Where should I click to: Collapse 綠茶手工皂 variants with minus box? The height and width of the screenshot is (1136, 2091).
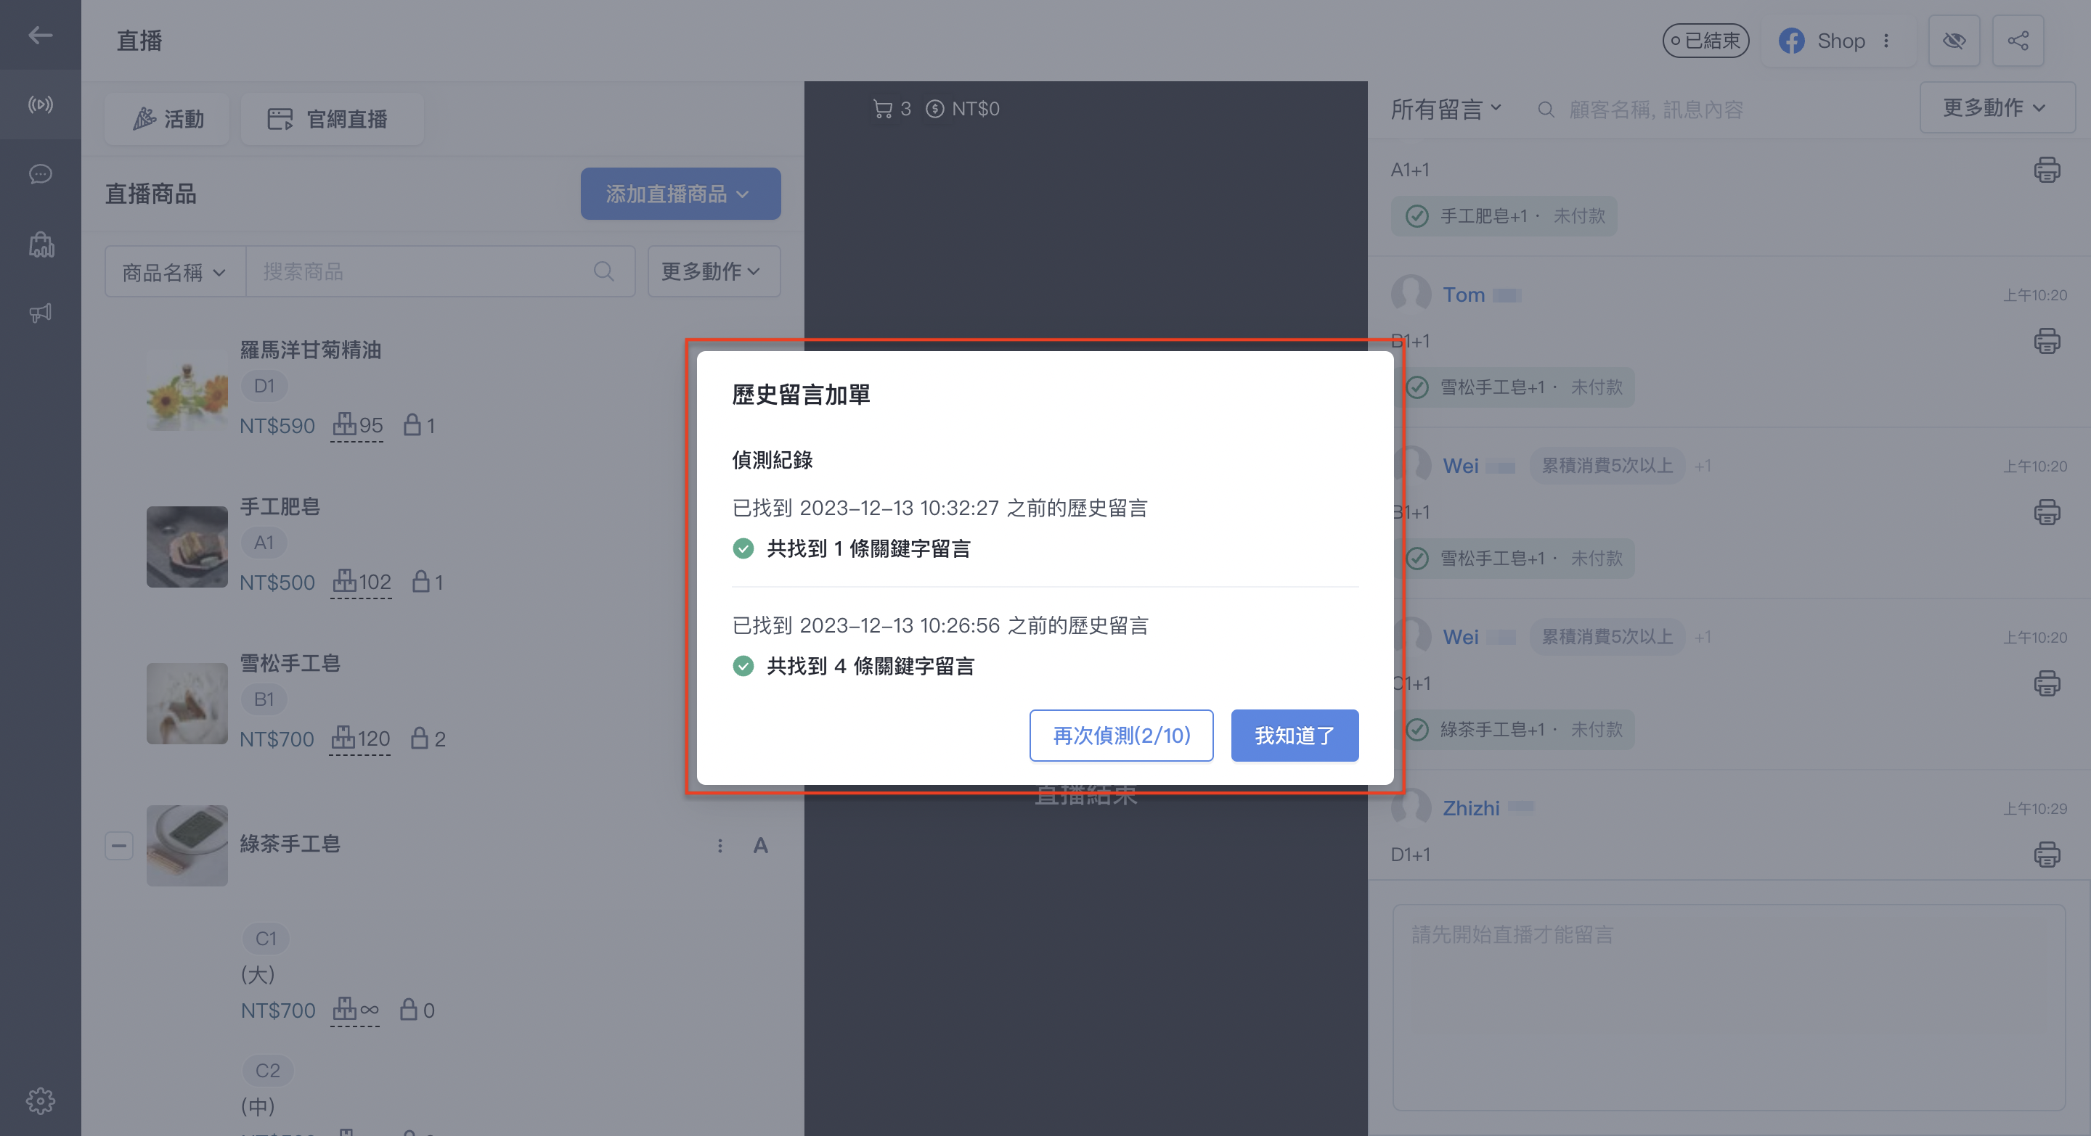pos(118,846)
